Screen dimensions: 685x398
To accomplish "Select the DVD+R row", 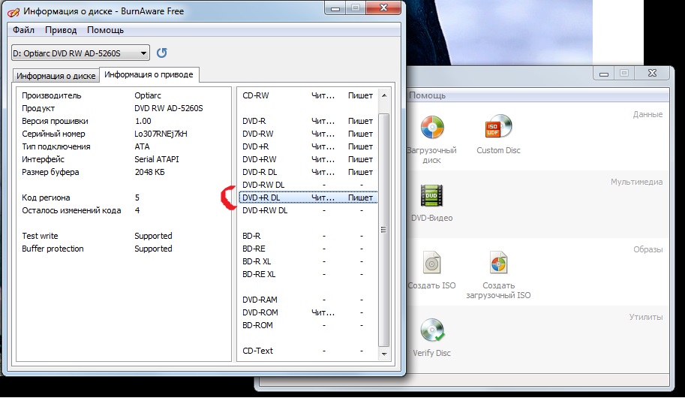I will tap(308, 146).
